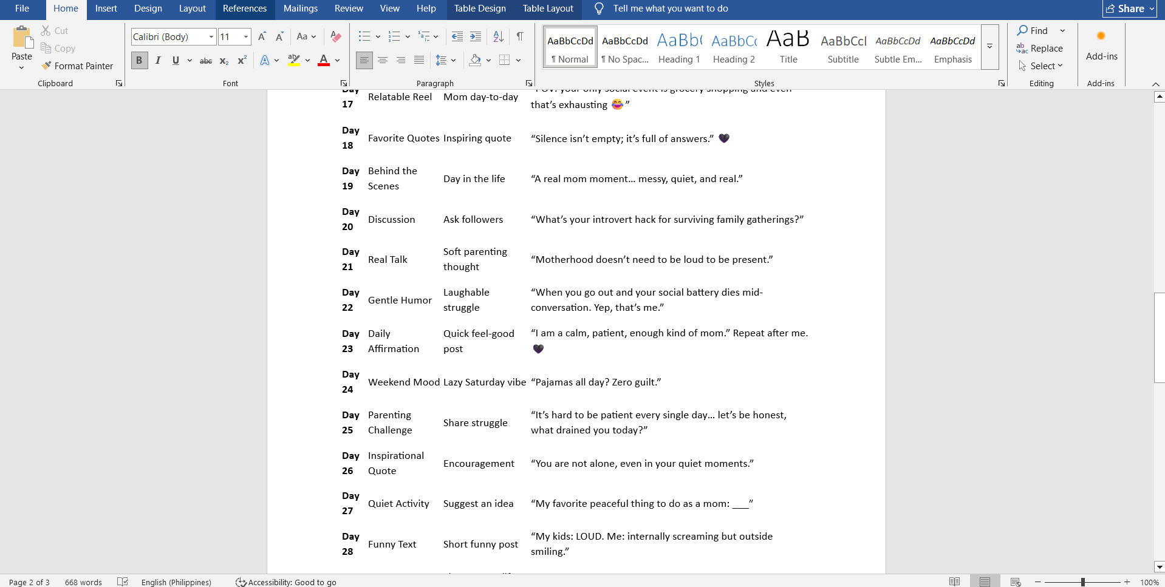1165x587 pixels.
Task: Decrease paragraph indent
Action: point(457,36)
